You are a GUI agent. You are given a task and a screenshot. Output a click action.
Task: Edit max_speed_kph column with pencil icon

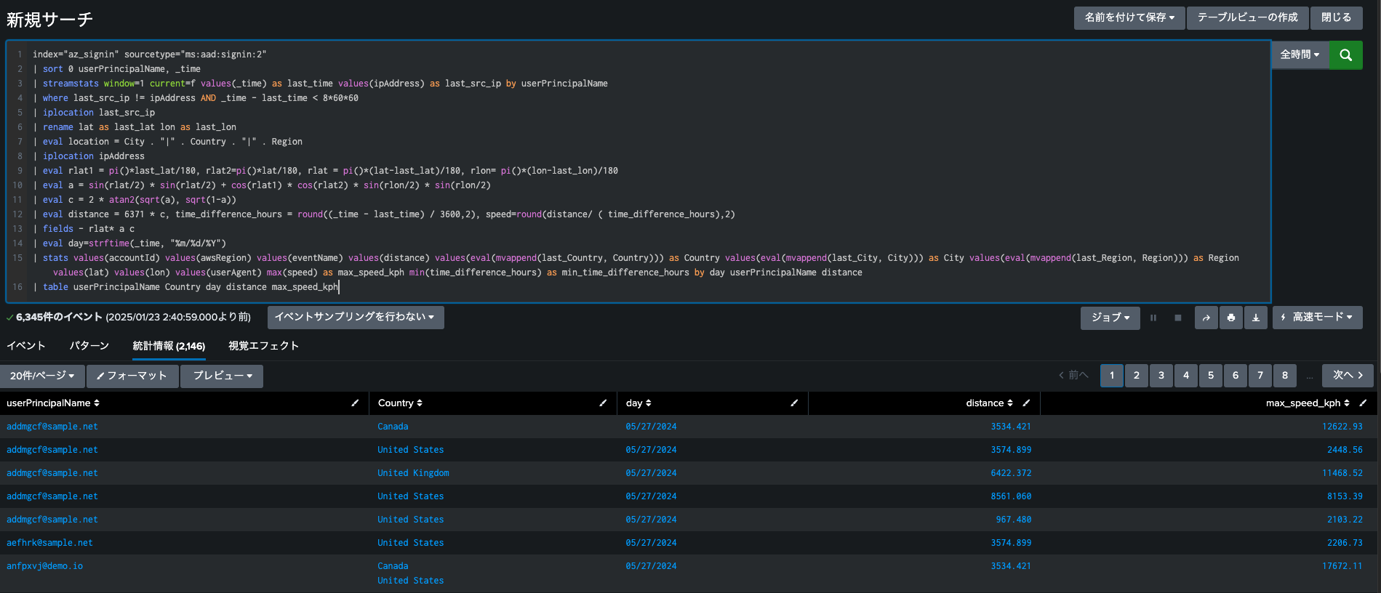[1363, 403]
